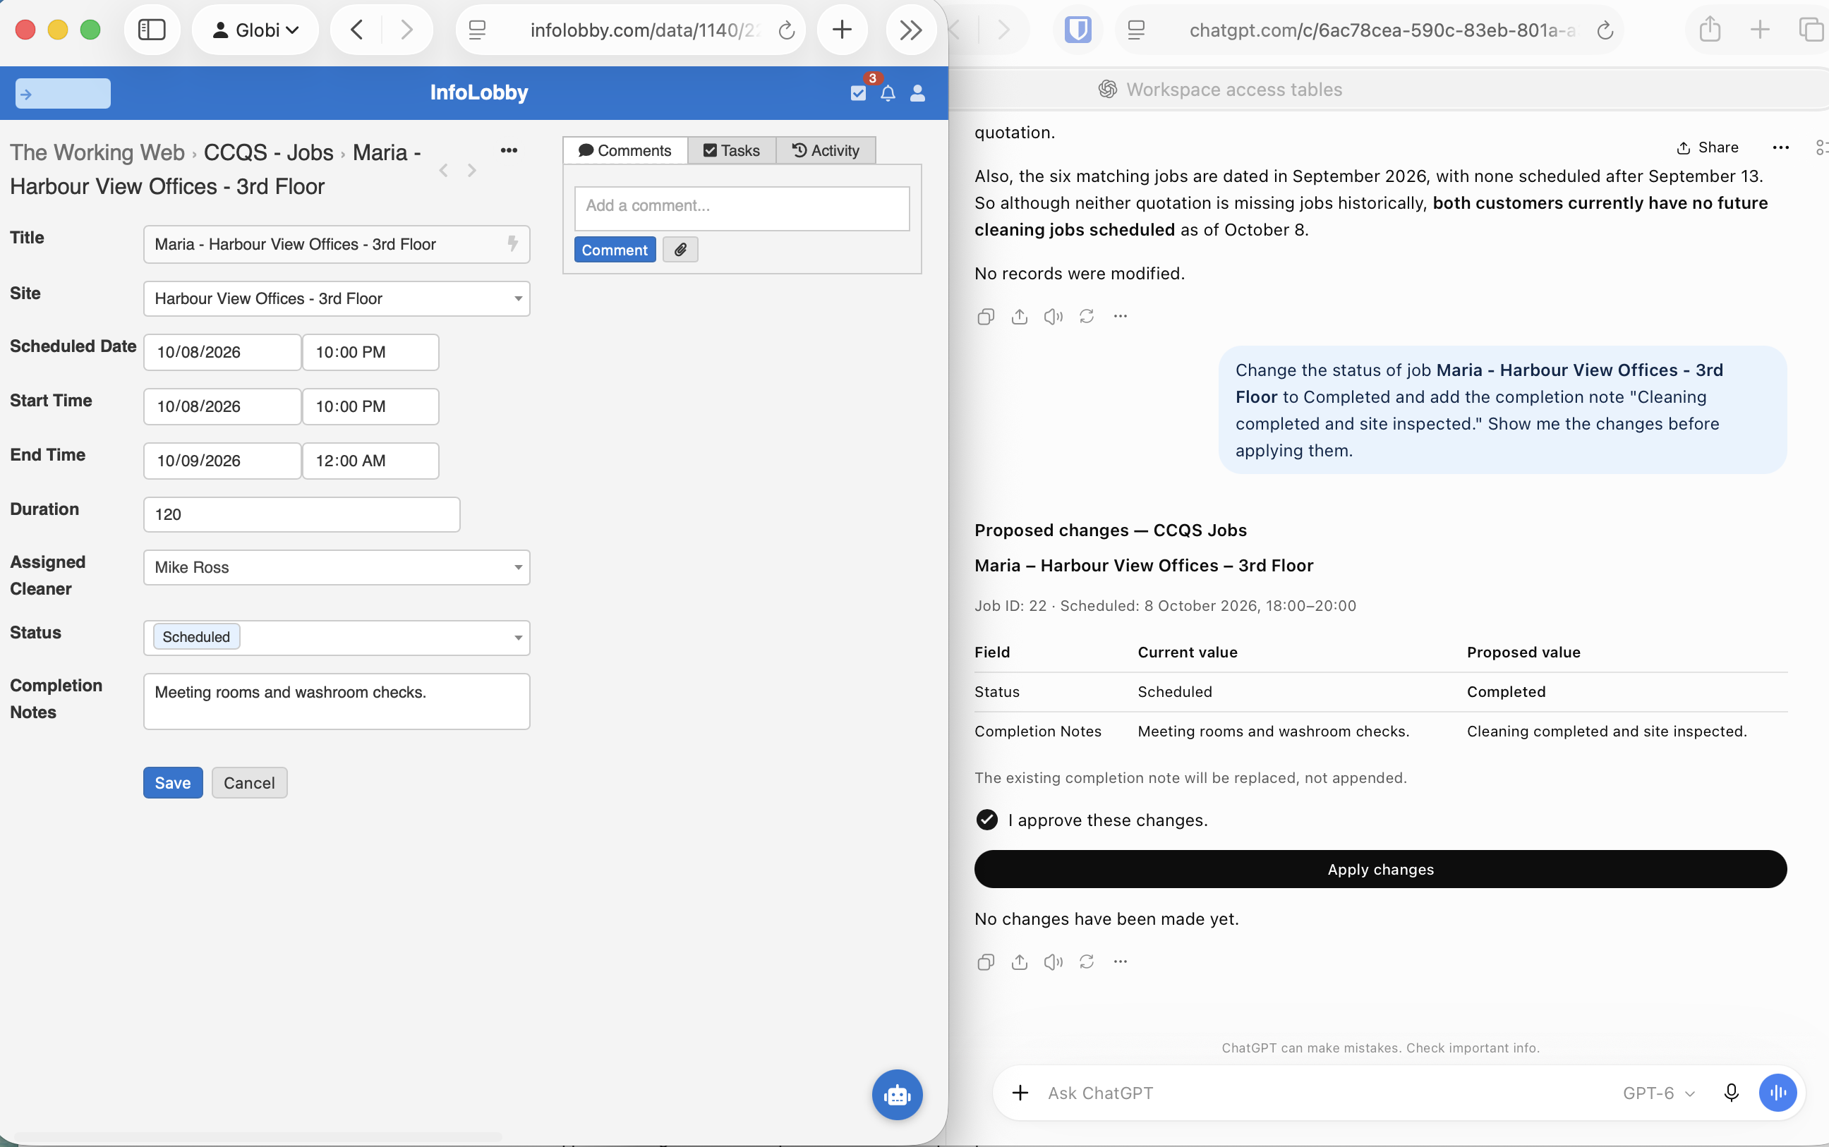Reload the infolobby.com page
This screenshot has height=1147, width=1829.
[x=787, y=30]
